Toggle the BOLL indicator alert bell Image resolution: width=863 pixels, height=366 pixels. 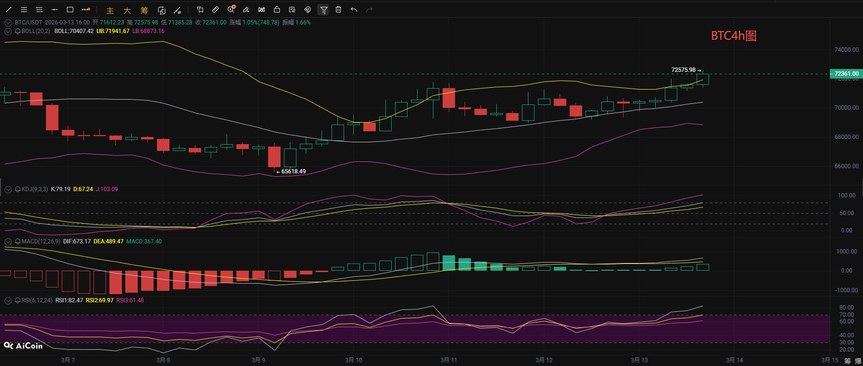[18, 31]
